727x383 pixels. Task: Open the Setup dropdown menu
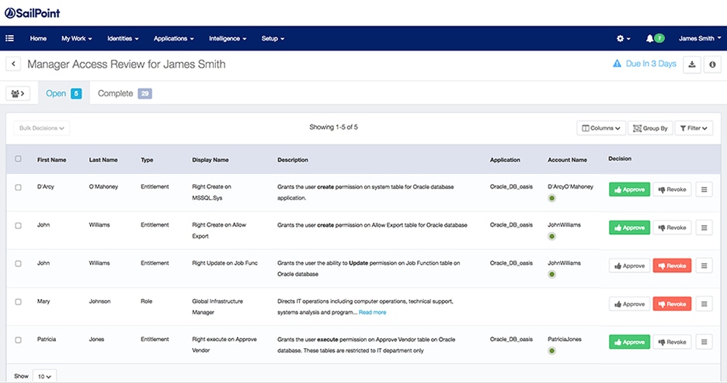(x=273, y=39)
